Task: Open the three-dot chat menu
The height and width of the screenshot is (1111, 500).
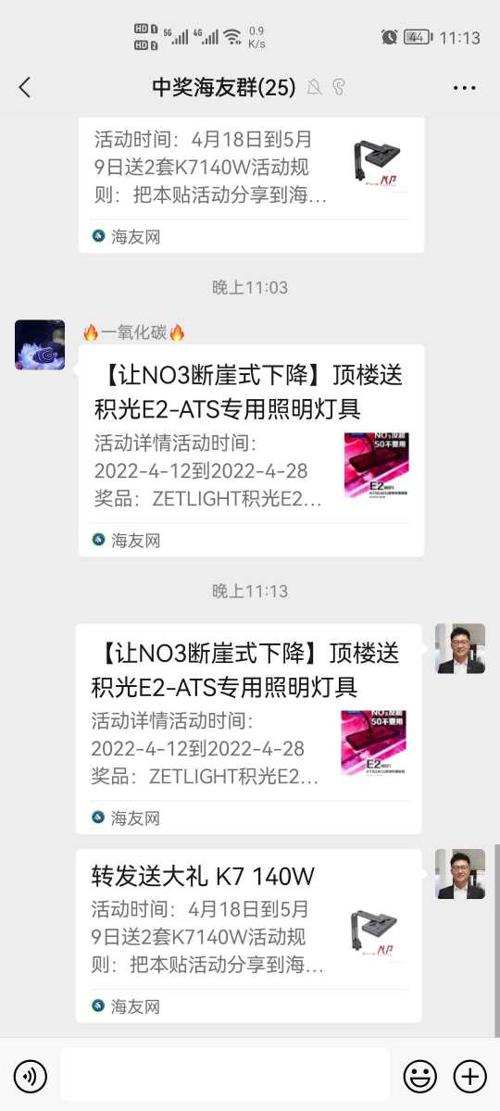Action: click(464, 88)
